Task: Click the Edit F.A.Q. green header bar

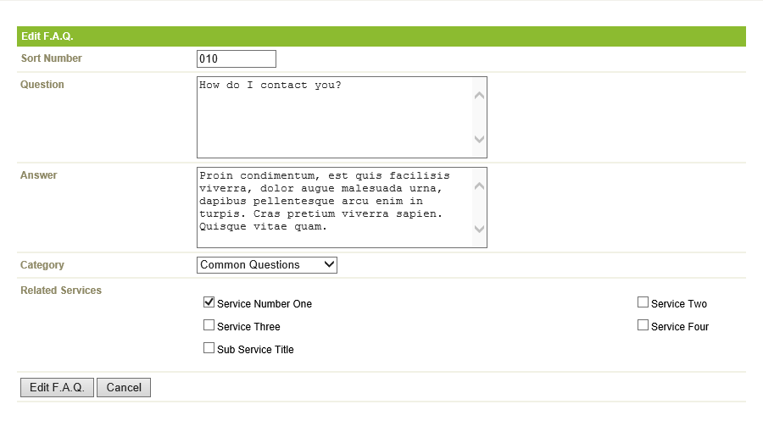Action: pyautogui.click(x=381, y=36)
